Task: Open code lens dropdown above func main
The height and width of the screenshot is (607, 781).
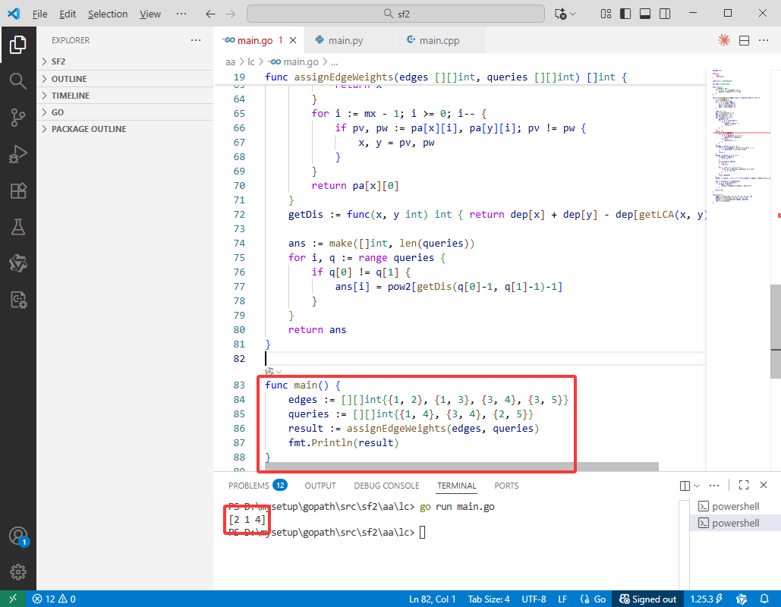Action: [273, 372]
